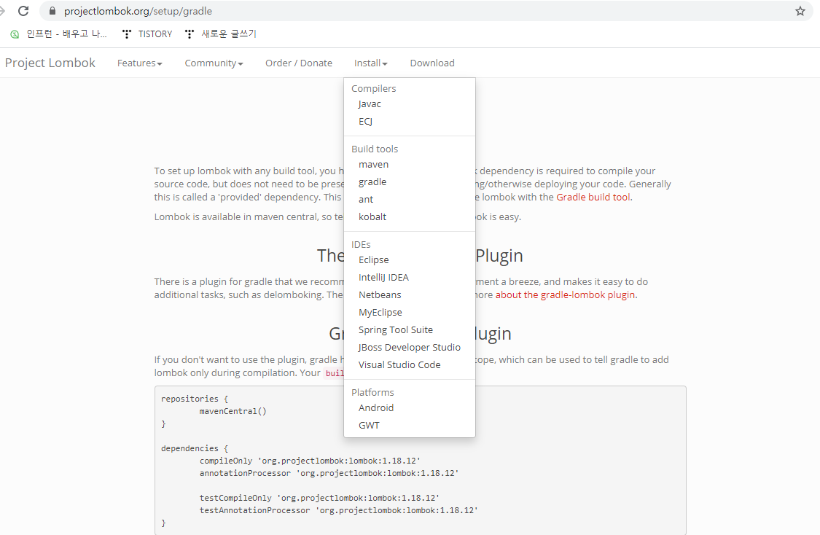Click the Build tools menu heading
The image size is (820, 535).
pos(375,149)
